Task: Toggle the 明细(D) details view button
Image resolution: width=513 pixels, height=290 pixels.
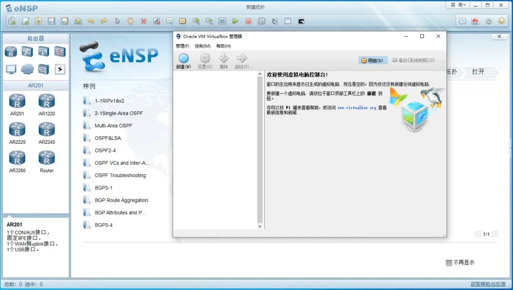Action: pos(373,60)
